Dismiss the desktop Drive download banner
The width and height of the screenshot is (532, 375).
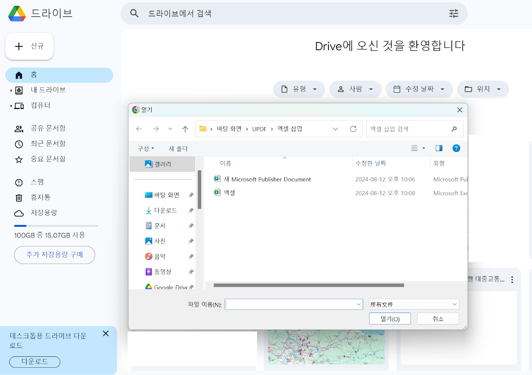[106, 334]
